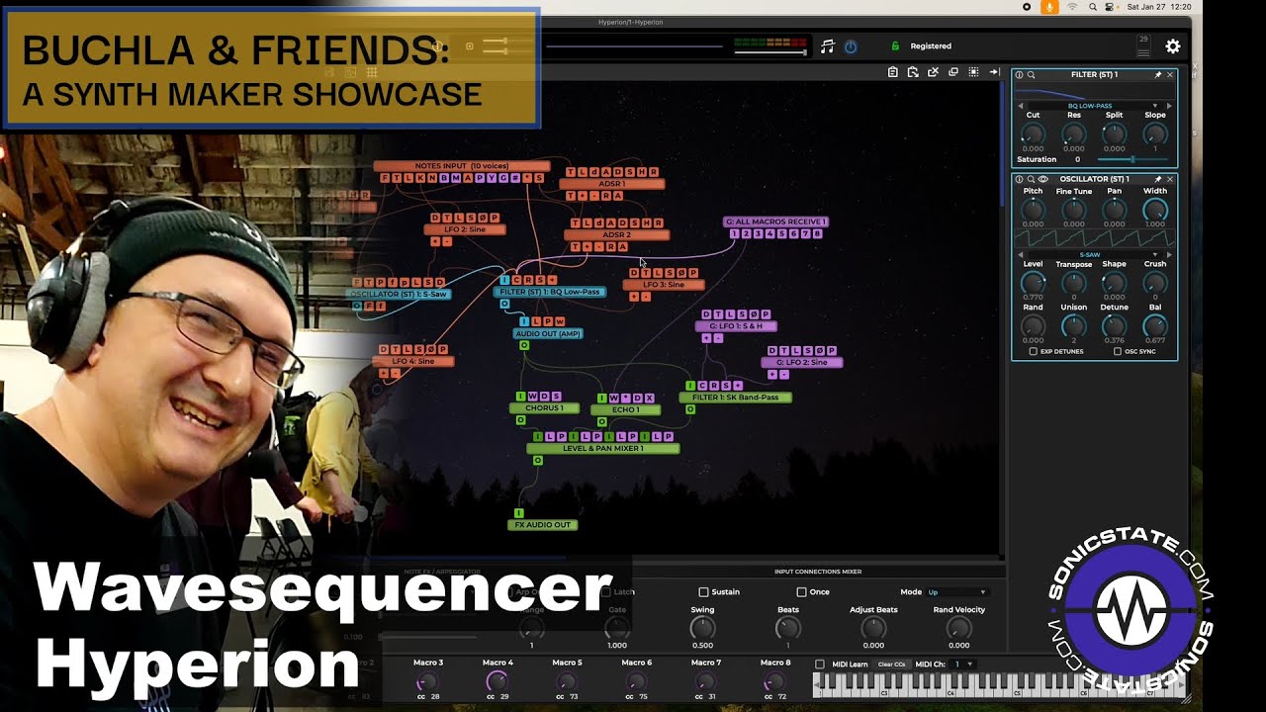
Task: Select the FX AUDIO OUT node
Action: click(x=544, y=525)
